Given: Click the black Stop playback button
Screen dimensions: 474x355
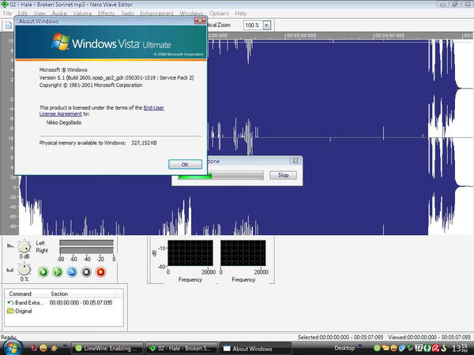Looking at the screenshot, I should click(x=86, y=272).
